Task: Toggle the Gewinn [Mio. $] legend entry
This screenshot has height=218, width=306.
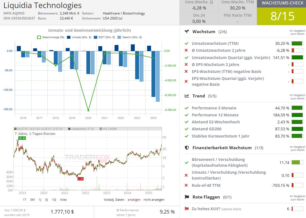Action: [x=130, y=37]
